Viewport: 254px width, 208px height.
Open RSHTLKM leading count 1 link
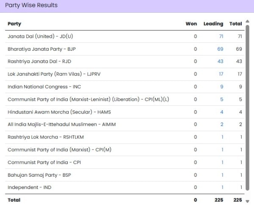222,137
